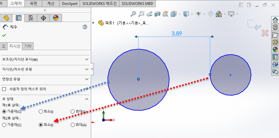Screen dimensions: 279x138
Task: Open the DimXpertManager crosshair tab
Action: click(x=43, y=18)
